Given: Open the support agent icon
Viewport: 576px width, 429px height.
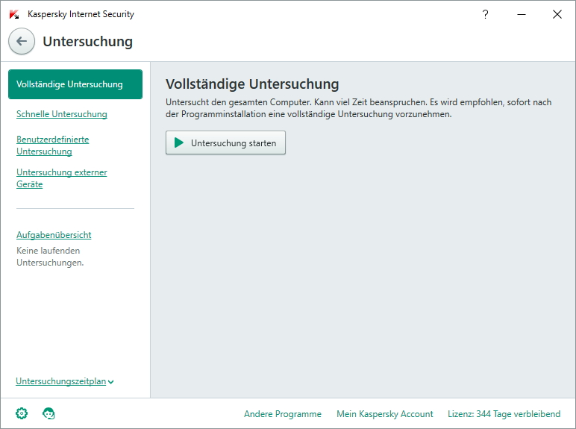Looking at the screenshot, I should pos(48,413).
